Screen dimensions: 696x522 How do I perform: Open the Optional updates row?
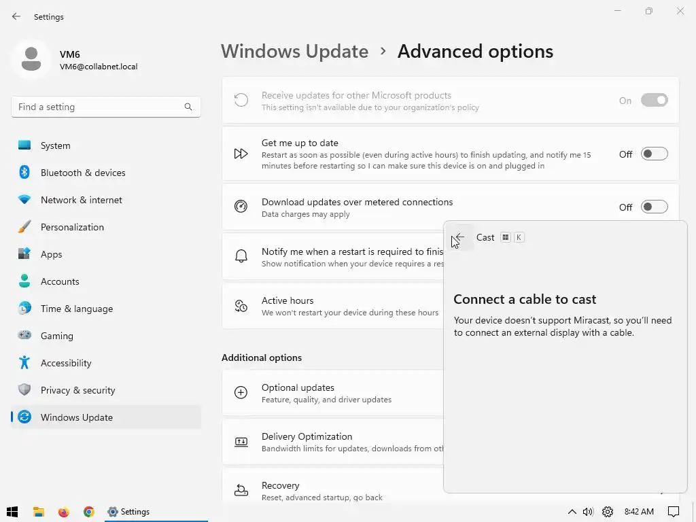point(333,392)
